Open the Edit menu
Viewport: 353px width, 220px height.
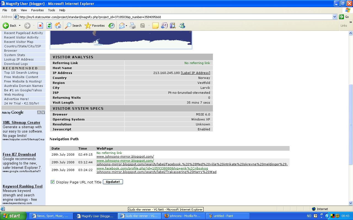14,10
